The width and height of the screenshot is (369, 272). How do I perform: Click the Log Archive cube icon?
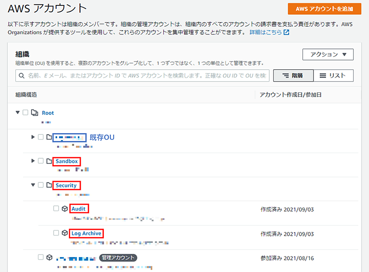pyautogui.click(x=65, y=233)
